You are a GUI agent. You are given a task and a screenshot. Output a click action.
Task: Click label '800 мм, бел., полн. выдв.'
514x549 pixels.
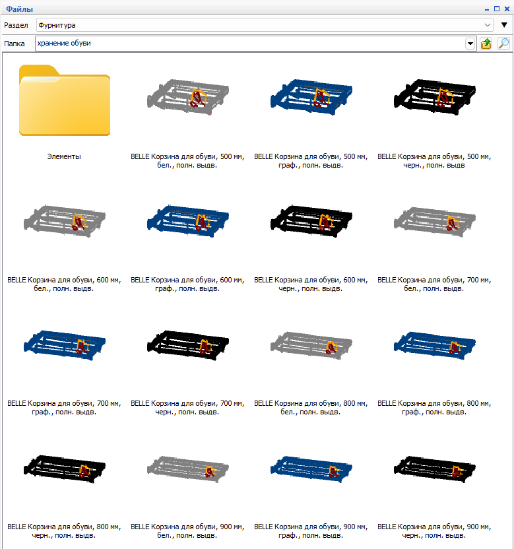[311, 408]
